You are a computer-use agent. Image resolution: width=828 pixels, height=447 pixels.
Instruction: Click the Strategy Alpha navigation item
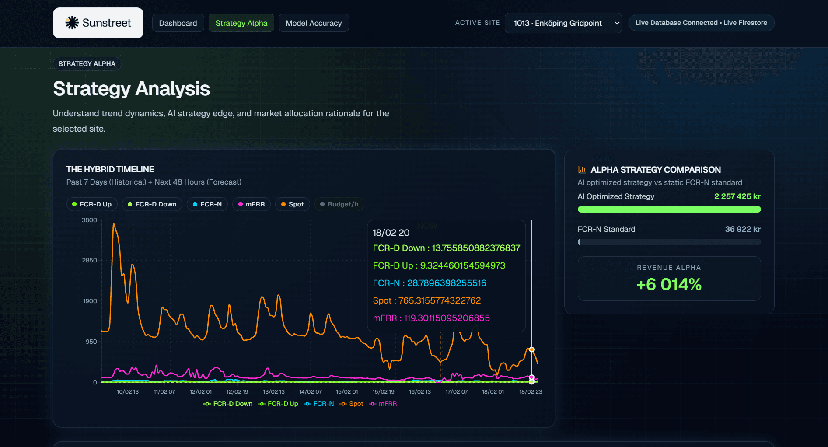tap(241, 23)
